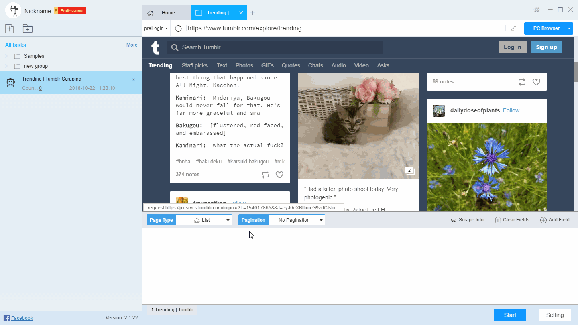Click the Start button
This screenshot has height=325, width=578.
510,315
